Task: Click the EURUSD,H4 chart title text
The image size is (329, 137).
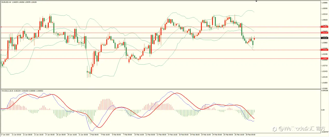Action: point(6,2)
